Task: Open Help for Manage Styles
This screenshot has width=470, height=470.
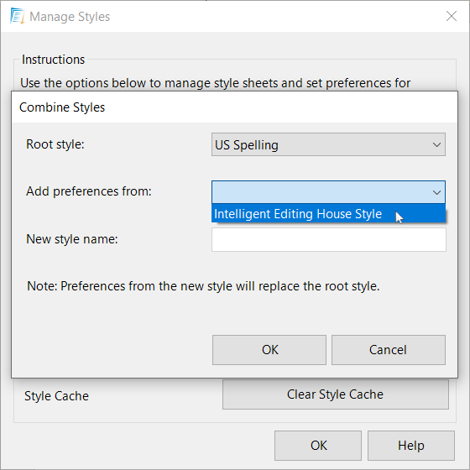Action: tap(411, 446)
